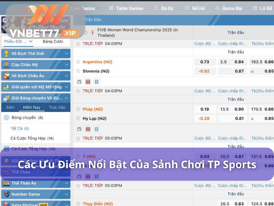Click the rooster icon beside Đá Gà
This screenshot has width=274, height=206.
click(156, 8)
